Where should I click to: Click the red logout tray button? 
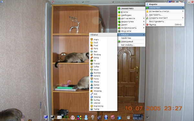tap(192, 2)
